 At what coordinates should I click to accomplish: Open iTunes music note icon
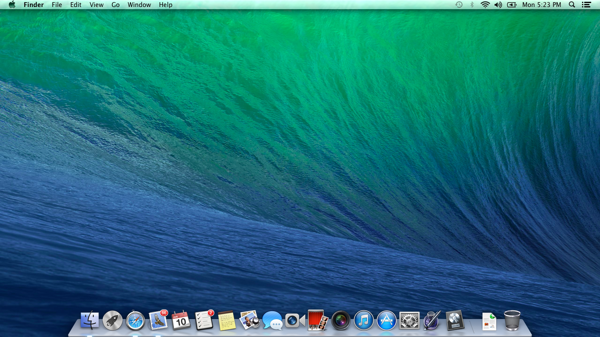pos(364,321)
